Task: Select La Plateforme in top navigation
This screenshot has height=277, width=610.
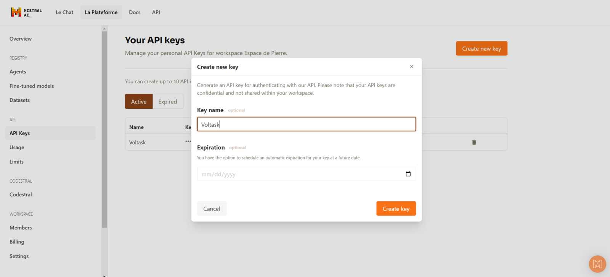Action: pos(101,12)
